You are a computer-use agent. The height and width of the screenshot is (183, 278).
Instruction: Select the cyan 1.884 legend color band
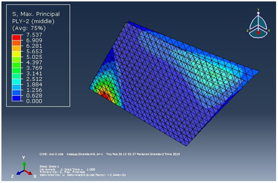point(16,87)
